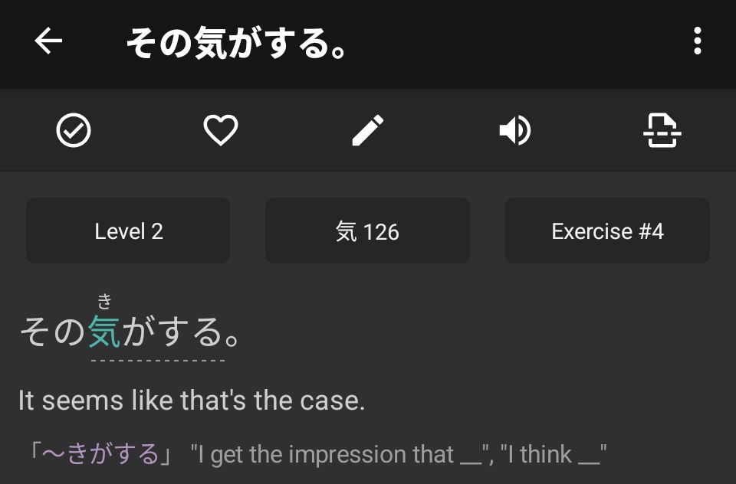Play audio with the speaker icon
The height and width of the screenshot is (484, 736).
514,131
